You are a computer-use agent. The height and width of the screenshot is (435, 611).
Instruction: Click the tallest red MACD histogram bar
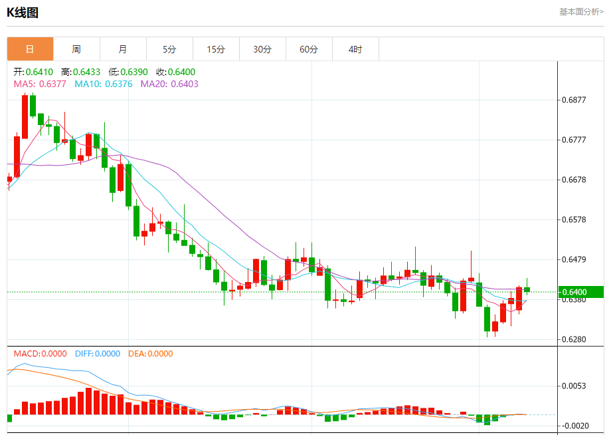[88, 401]
